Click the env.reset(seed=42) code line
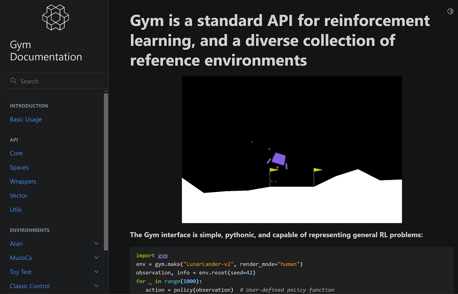The image size is (458, 294). [196, 273]
